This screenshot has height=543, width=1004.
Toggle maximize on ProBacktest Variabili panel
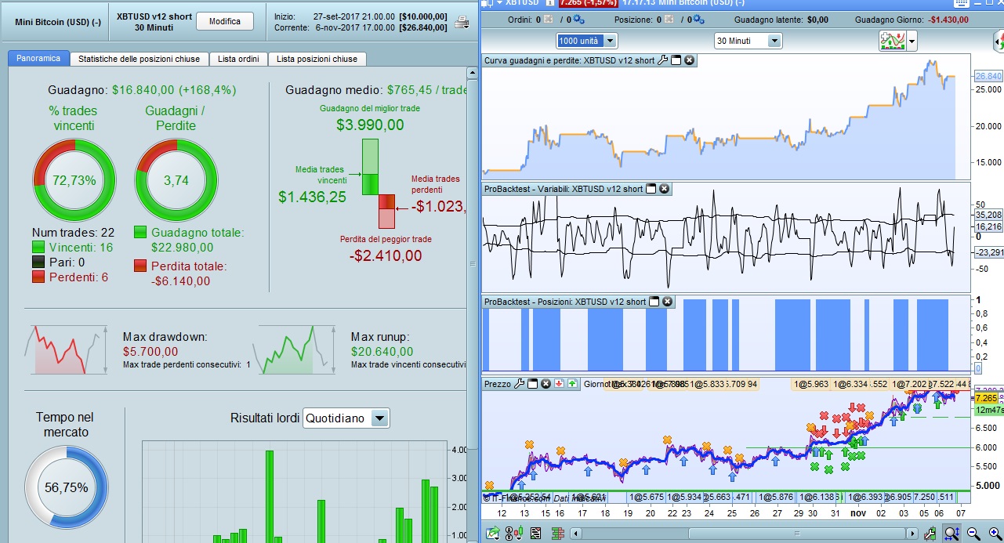click(651, 189)
